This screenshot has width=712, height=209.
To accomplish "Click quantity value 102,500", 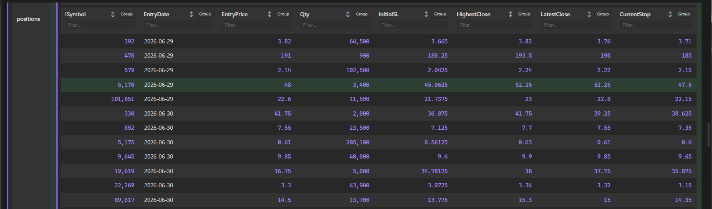I will [358, 70].
